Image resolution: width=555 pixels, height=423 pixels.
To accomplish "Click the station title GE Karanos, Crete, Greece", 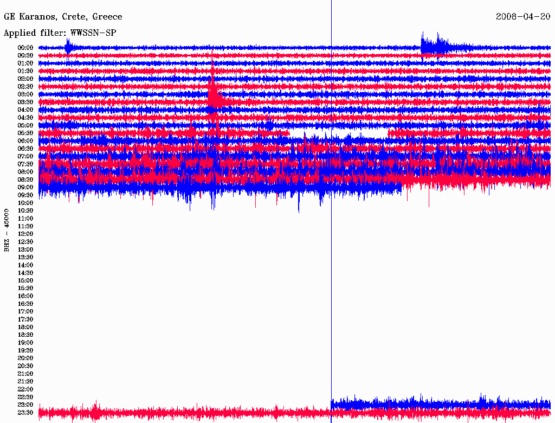I will point(63,17).
